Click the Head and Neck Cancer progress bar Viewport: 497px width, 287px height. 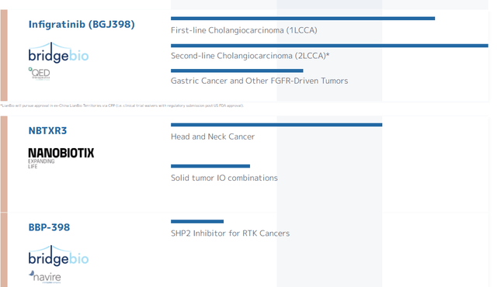[276, 125]
